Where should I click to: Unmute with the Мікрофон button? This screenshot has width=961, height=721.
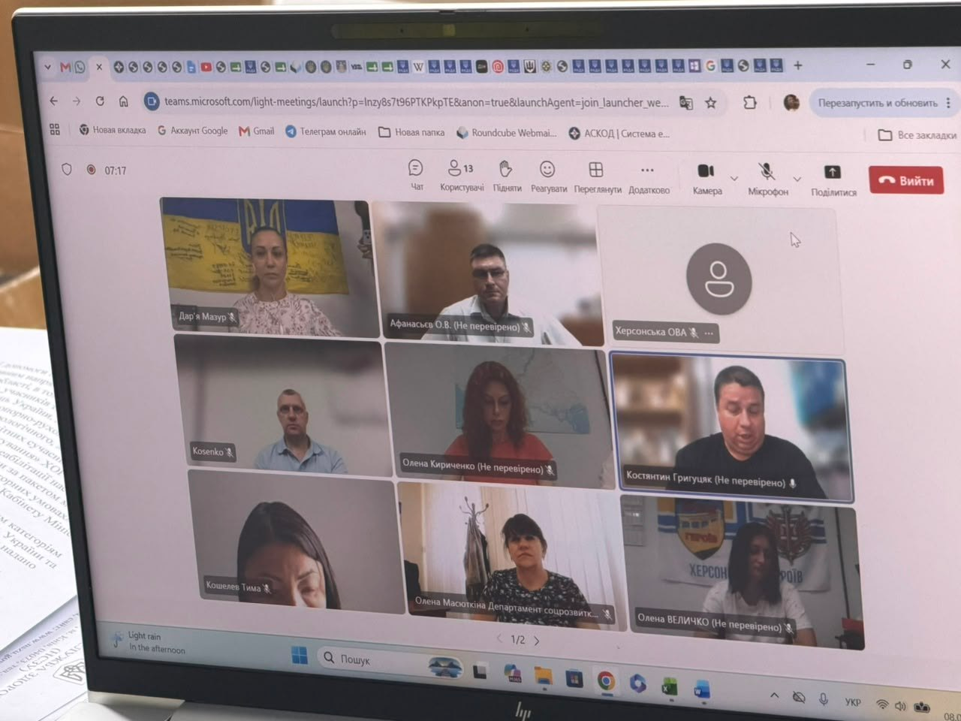767,179
